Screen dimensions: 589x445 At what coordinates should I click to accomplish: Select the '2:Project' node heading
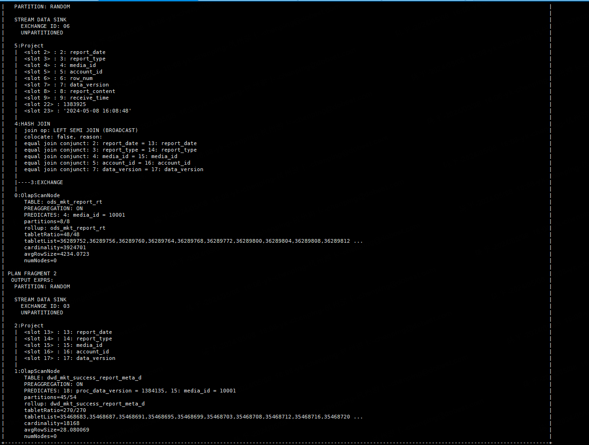pyautogui.click(x=29, y=325)
